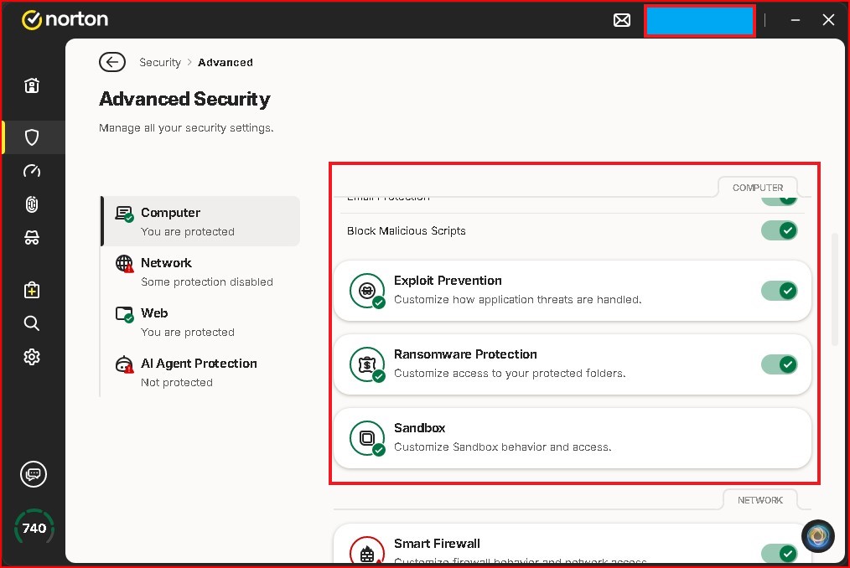
Task: Select Web section in left list
Action: [200, 322]
